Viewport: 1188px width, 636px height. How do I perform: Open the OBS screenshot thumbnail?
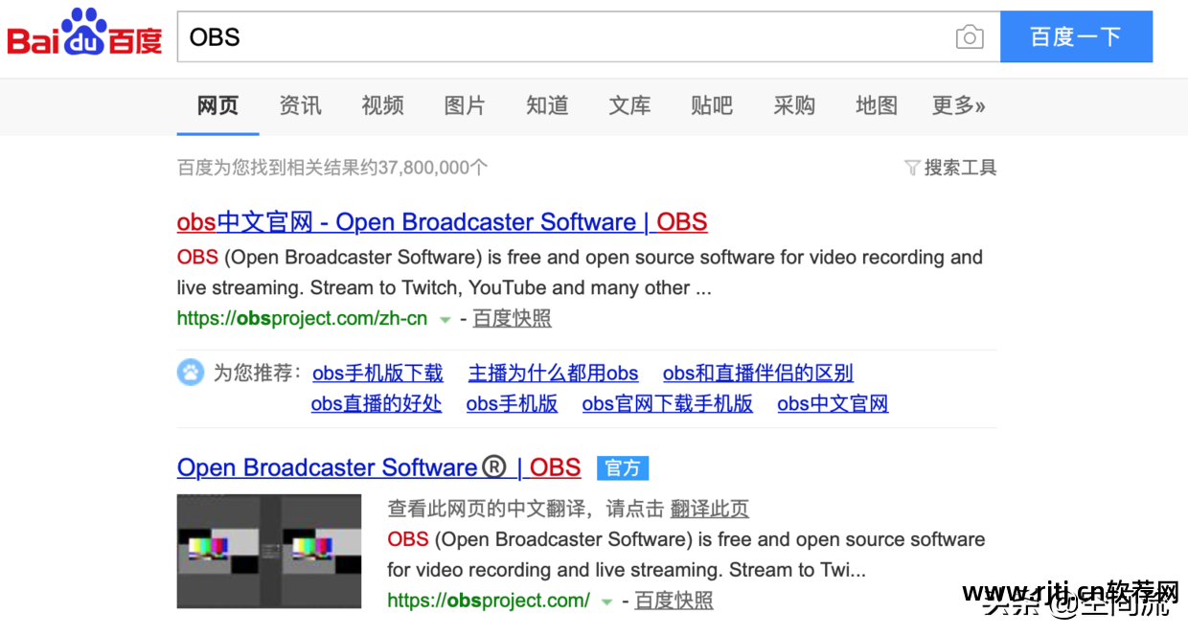tap(269, 551)
